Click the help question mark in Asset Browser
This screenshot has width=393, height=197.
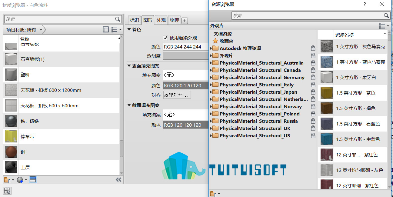[x=365, y=4]
